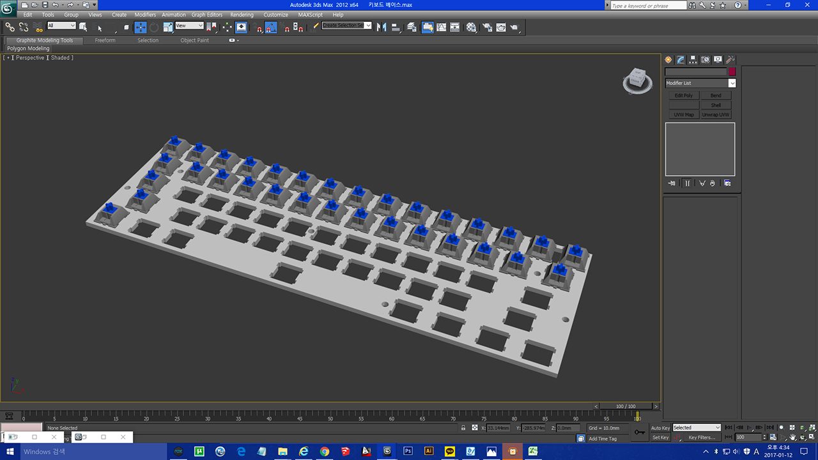This screenshot has width=818, height=460.
Task: Toggle the Angle Snap button
Action: tap(272, 27)
